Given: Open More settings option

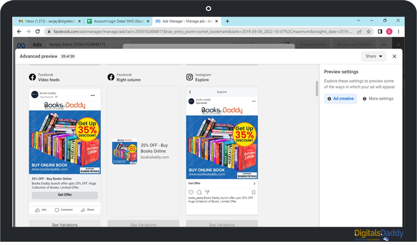Looking at the screenshot, I should [x=378, y=99].
